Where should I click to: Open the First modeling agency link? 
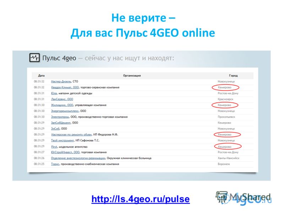tap(54, 147)
